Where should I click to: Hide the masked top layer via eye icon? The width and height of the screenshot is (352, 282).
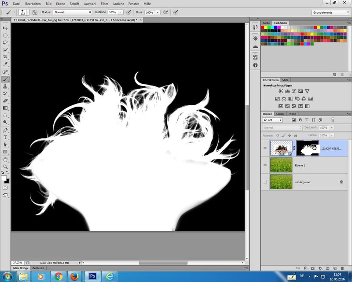265,148
